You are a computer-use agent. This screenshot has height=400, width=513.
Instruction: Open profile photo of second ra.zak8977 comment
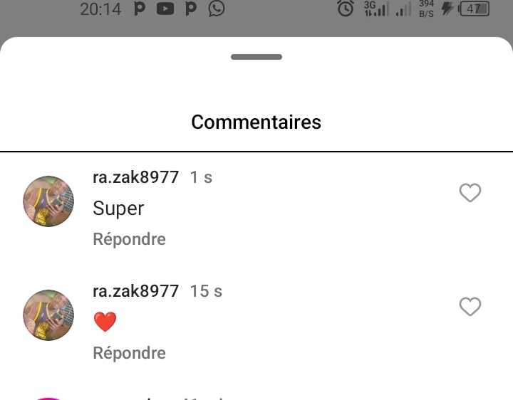click(x=48, y=315)
